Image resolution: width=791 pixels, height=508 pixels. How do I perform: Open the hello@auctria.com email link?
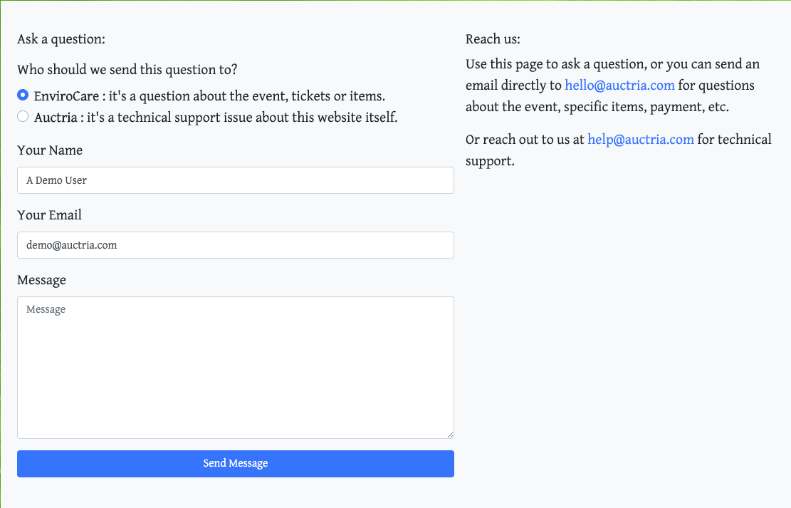[x=619, y=85]
